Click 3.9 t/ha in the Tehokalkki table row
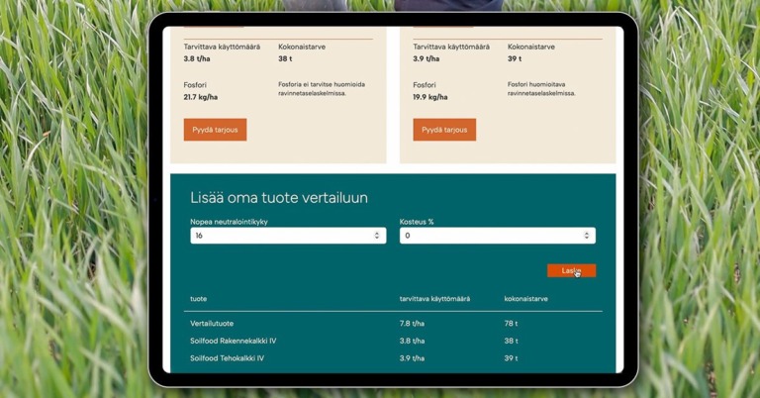 pyautogui.click(x=412, y=358)
